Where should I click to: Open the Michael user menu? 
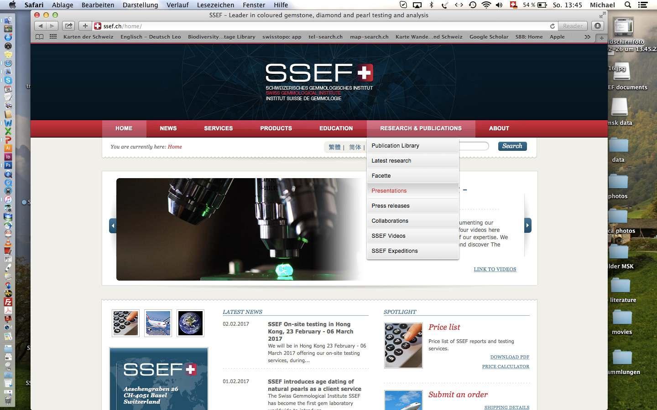coord(602,5)
